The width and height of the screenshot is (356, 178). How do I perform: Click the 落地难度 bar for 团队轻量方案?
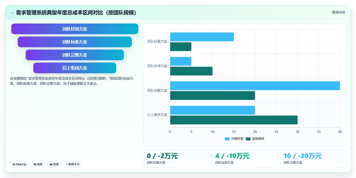point(181,47)
